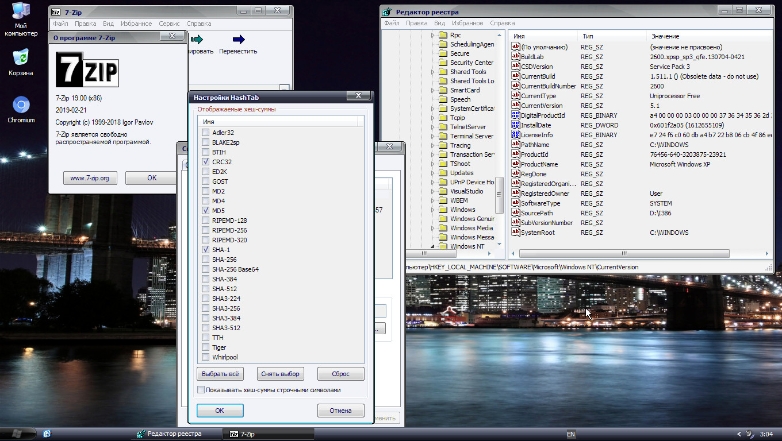
Task: Expand the Tcpip registry key
Action: [433, 118]
